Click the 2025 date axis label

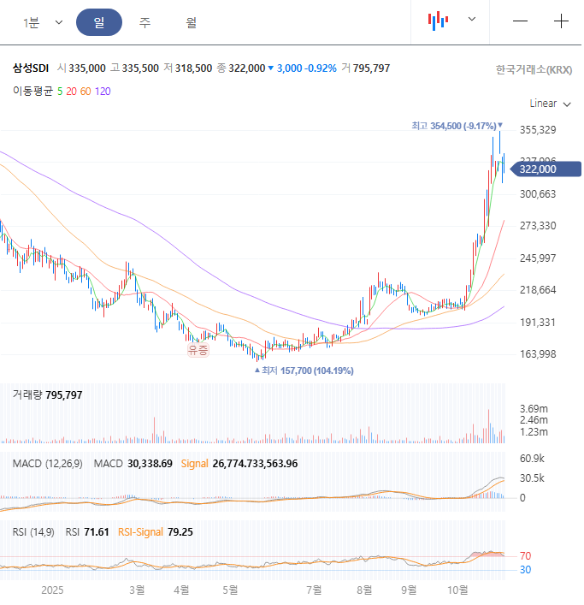(x=52, y=590)
